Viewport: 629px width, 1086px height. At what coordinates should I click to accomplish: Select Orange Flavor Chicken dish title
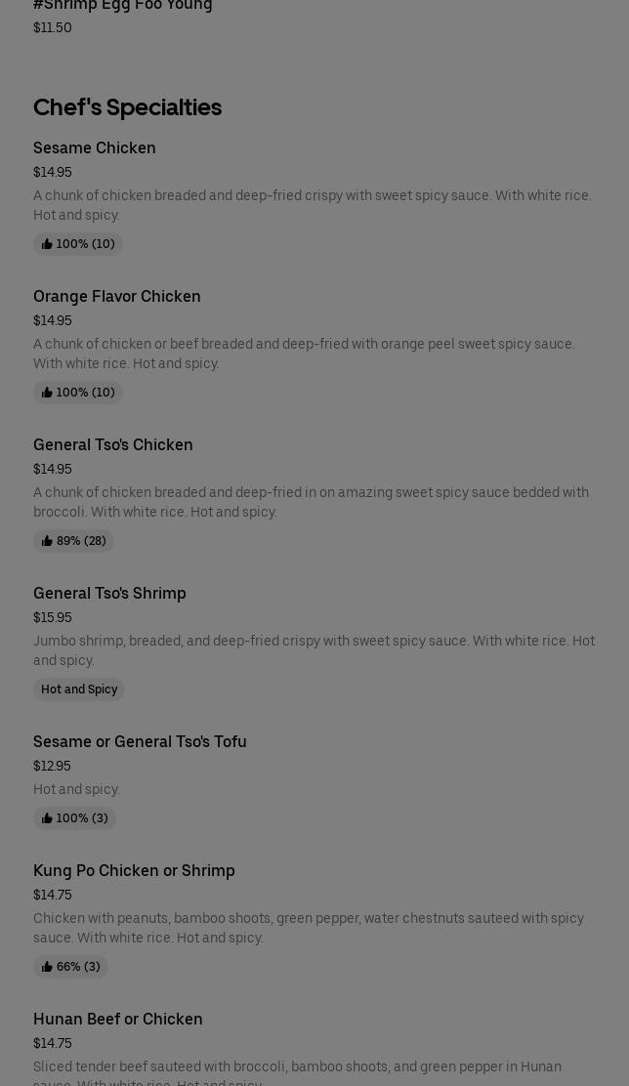[x=117, y=297]
